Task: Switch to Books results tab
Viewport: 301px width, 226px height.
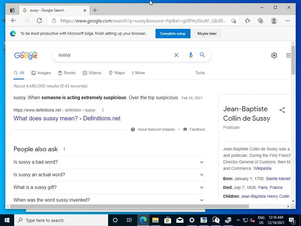Action: 67,73
